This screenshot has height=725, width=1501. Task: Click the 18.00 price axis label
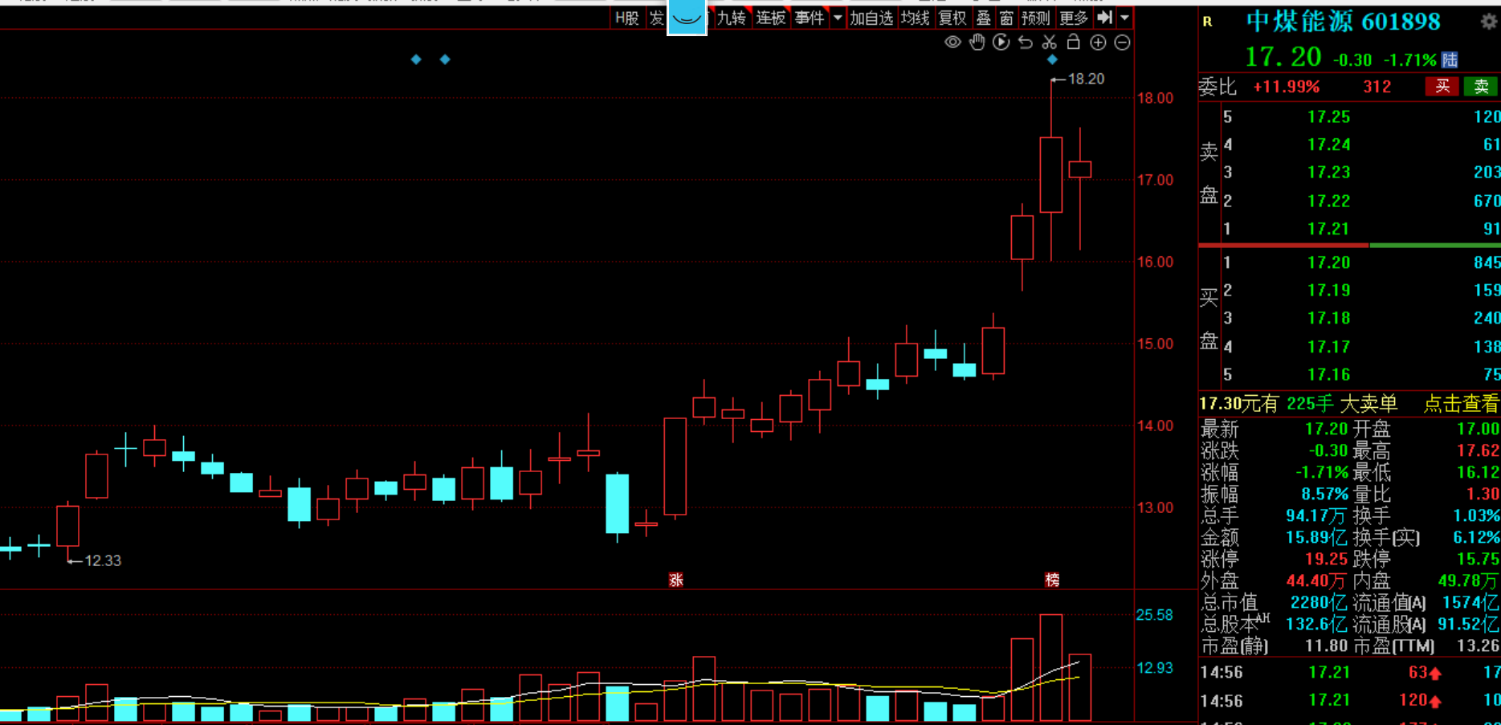click(x=1155, y=98)
